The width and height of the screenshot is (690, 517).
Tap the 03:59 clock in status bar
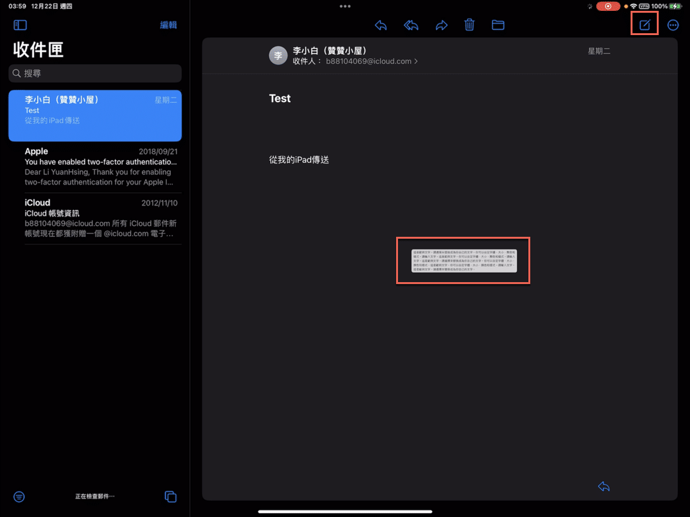[x=17, y=6]
